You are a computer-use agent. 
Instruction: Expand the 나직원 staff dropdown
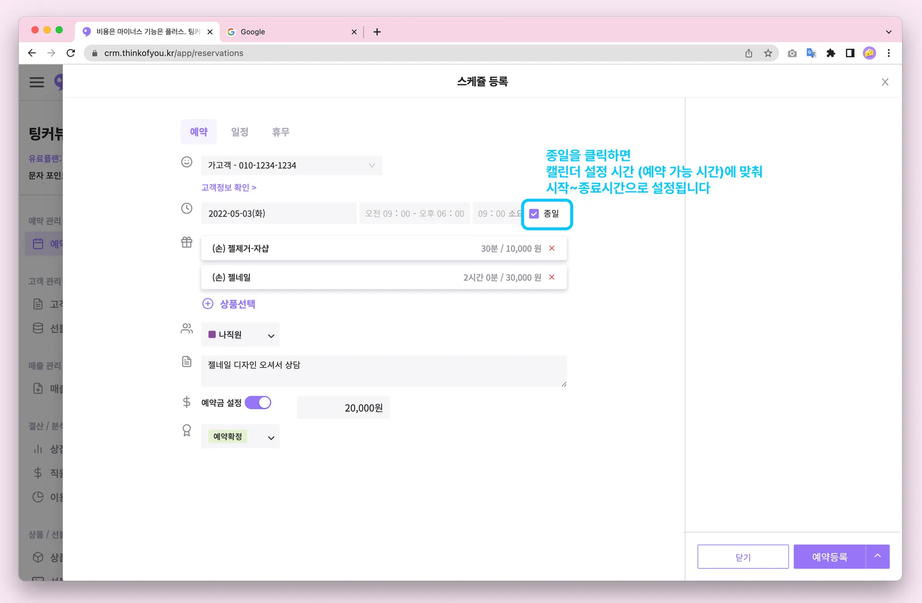coord(240,335)
